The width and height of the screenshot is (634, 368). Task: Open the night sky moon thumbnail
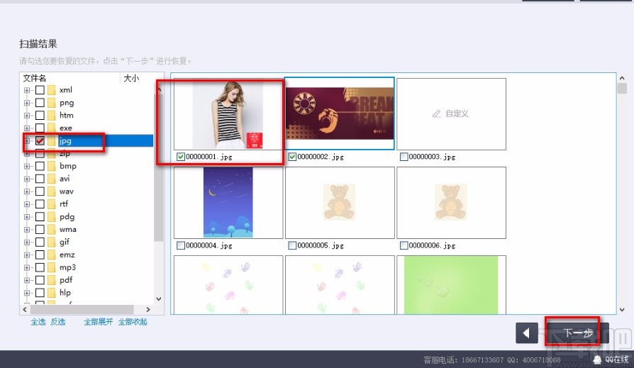pyautogui.click(x=228, y=203)
